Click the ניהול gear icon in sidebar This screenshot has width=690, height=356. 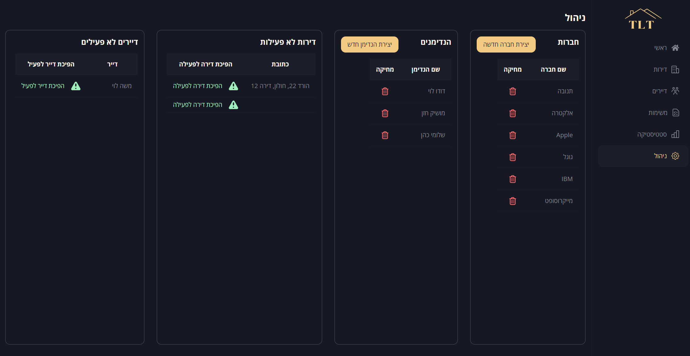coord(675,156)
